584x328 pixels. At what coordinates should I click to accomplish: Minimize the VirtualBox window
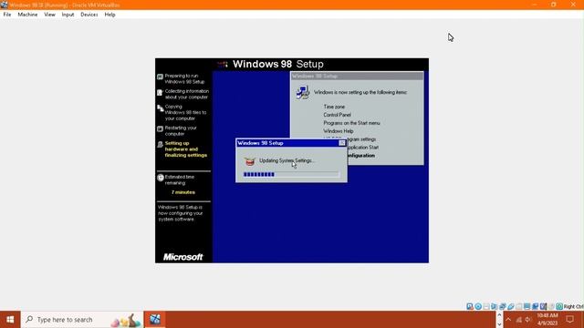coord(535,5)
